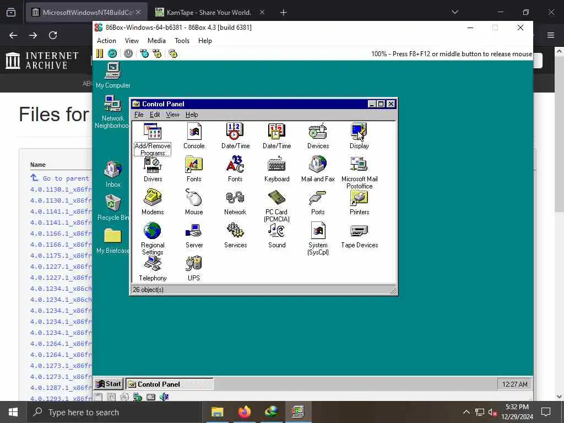Image resolution: width=564 pixels, height=423 pixels.
Task: Select the Recycle Bin desktop icon
Action: click(113, 208)
